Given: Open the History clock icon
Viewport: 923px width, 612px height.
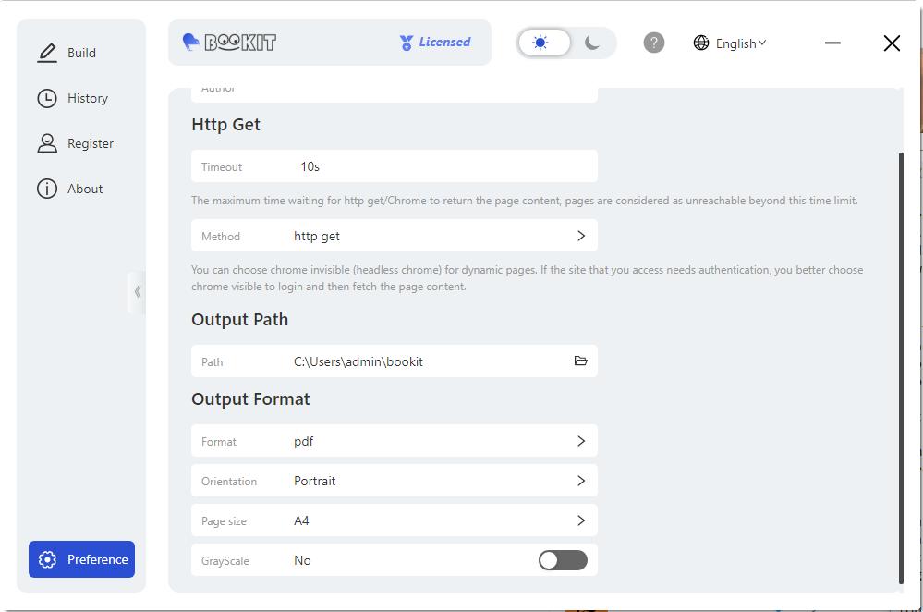Looking at the screenshot, I should 47,98.
